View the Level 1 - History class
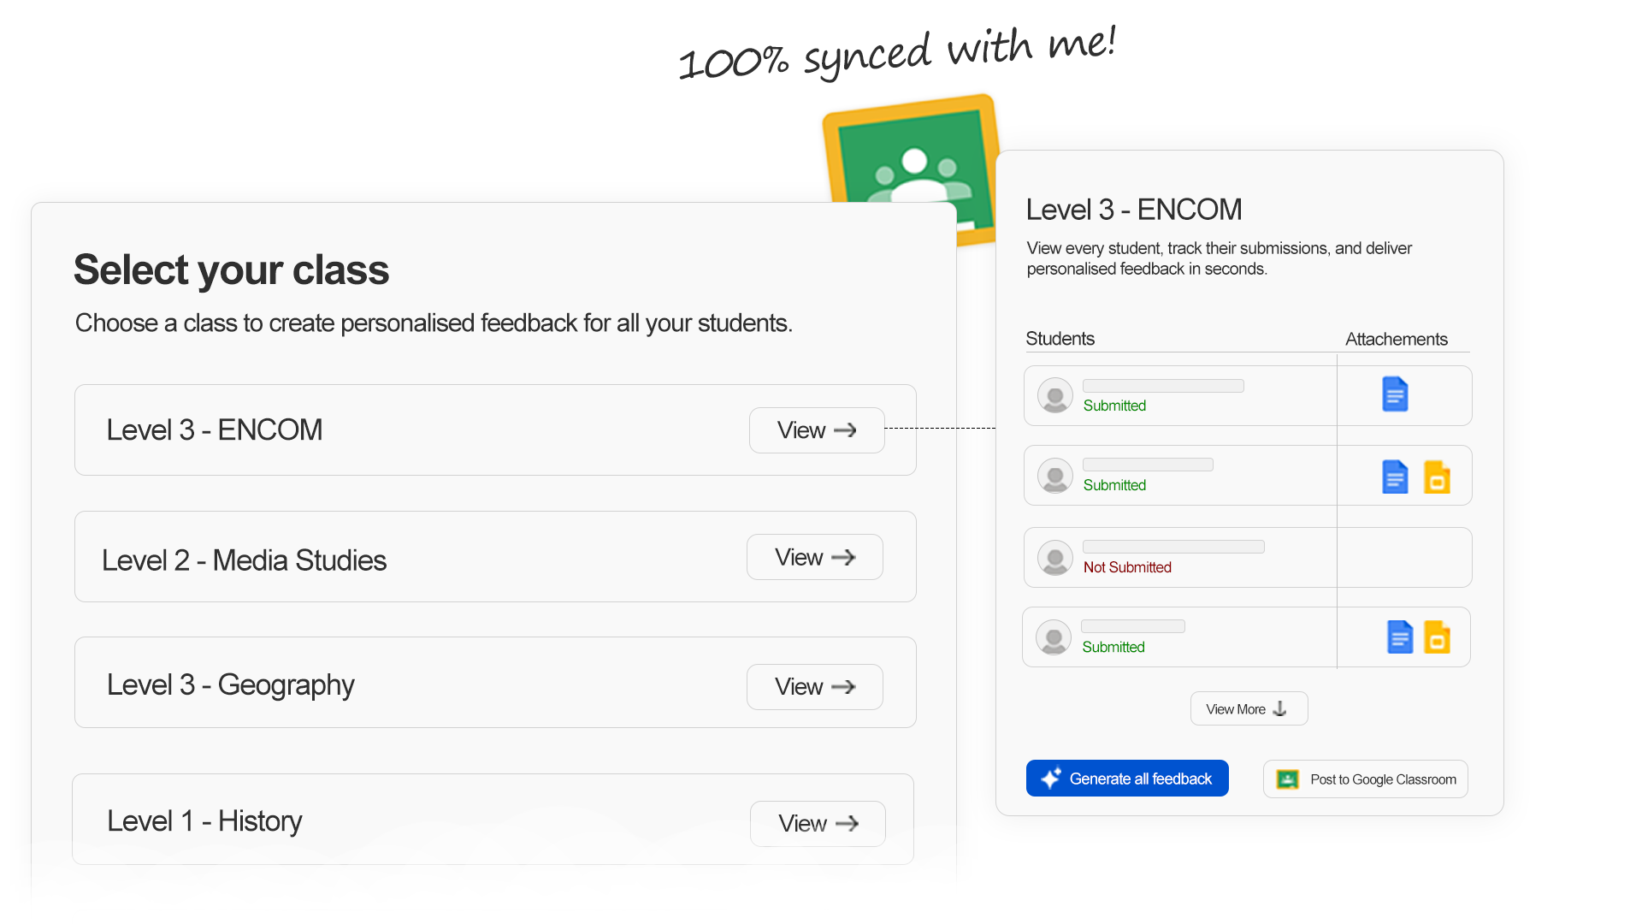 [x=817, y=823]
